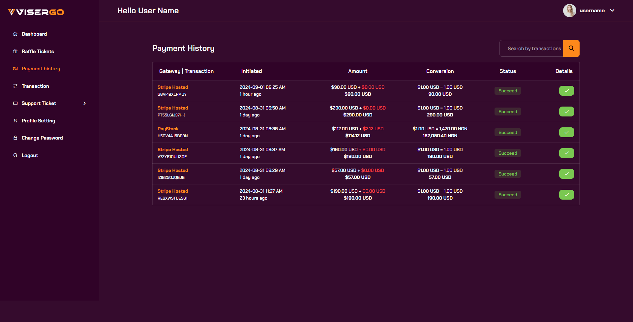Image resolution: width=633 pixels, height=322 pixels.
Task: Click the Raffle Tickets gift icon
Action: pyautogui.click(x=15, y=51)
